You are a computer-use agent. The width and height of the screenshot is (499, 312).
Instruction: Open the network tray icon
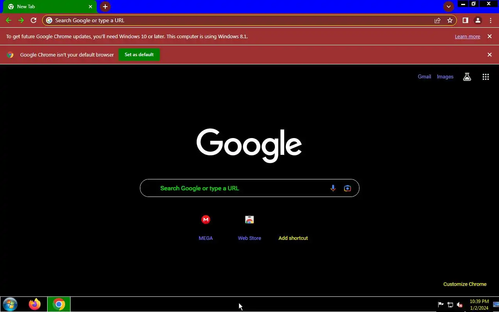pyautogui.click(x=450, y=305)
